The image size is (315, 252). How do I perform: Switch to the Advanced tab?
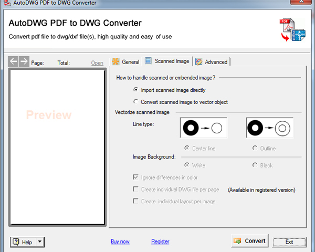click(x=212, y=62)
